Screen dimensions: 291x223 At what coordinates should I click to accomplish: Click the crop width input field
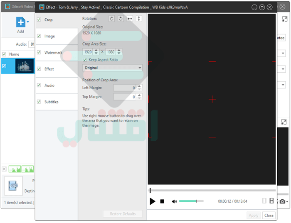coord(88,52)
